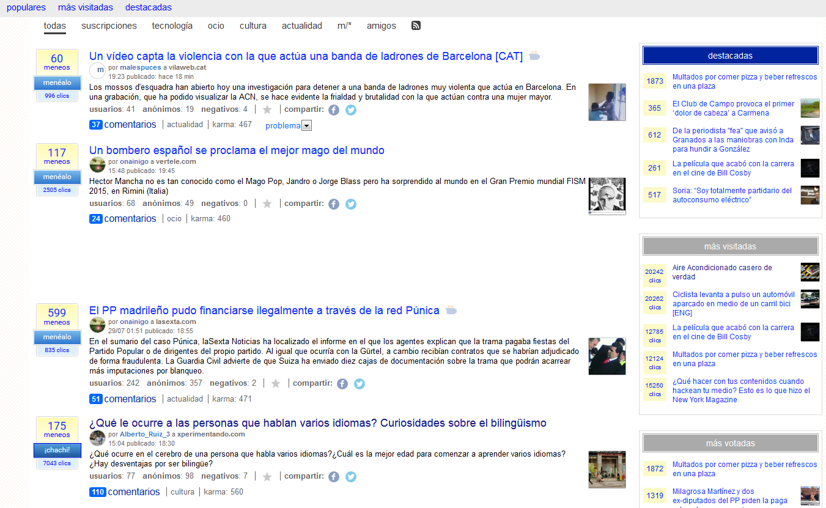Go to the 'ocio' tab

pyautogui.click(x=216, y=26)
